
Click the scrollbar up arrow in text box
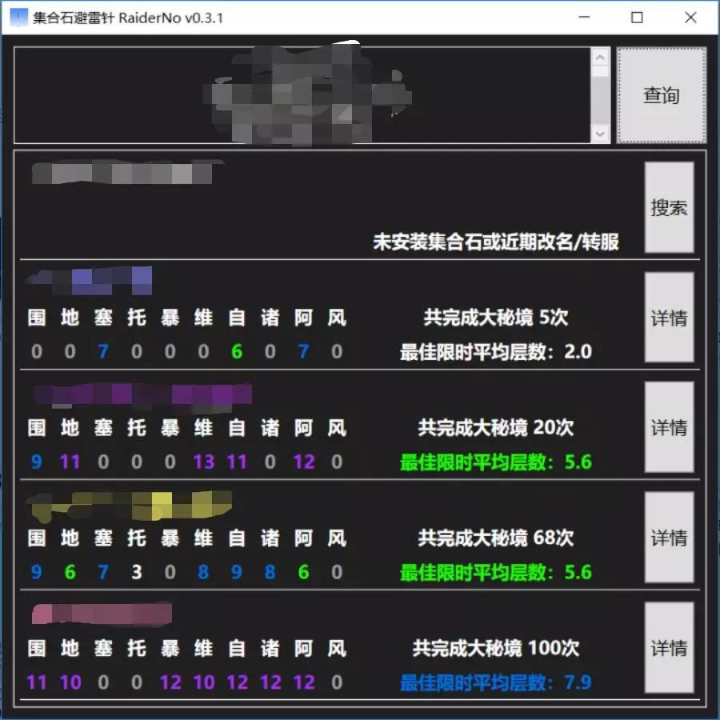[600, 58]
